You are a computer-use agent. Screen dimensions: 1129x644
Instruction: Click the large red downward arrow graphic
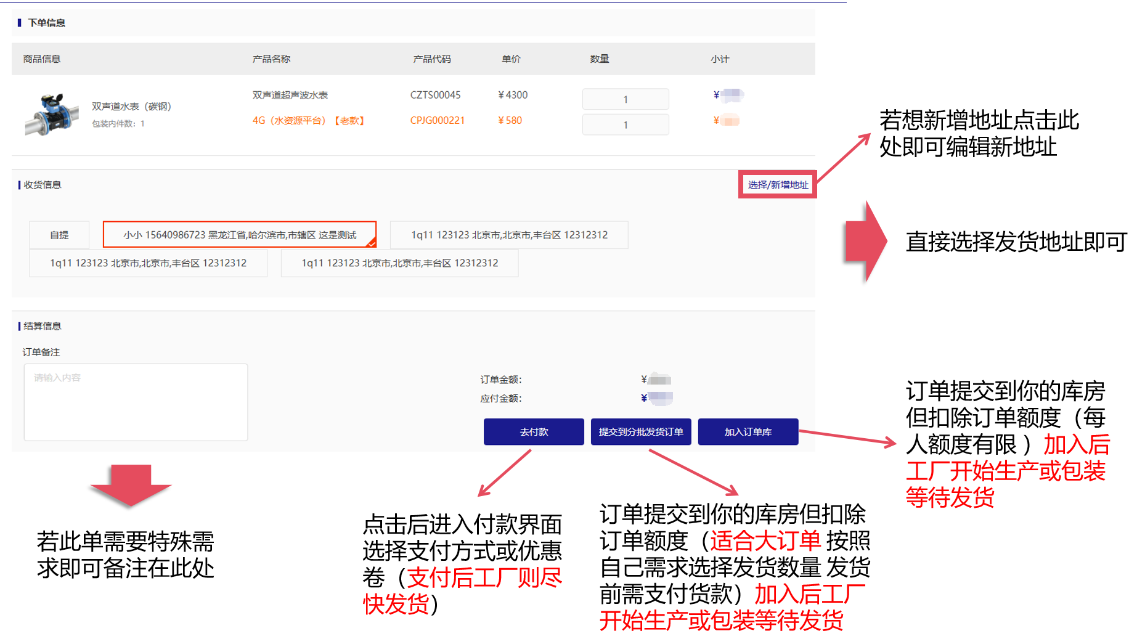click(130, 485)
